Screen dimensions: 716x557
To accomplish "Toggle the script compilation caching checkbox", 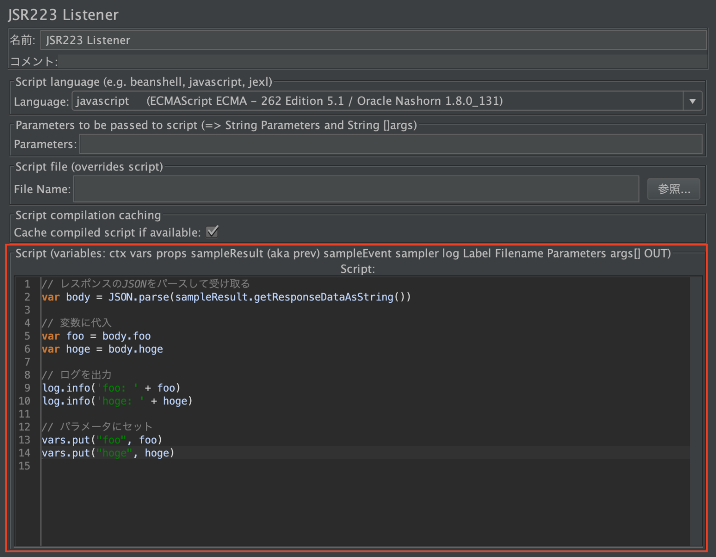I will pos(212,231).
